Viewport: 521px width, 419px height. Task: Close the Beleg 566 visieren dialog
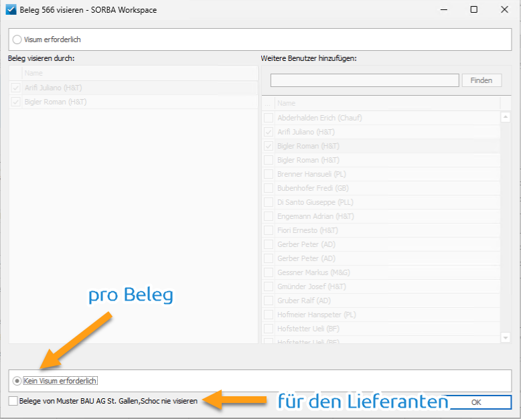click(504, 9)
